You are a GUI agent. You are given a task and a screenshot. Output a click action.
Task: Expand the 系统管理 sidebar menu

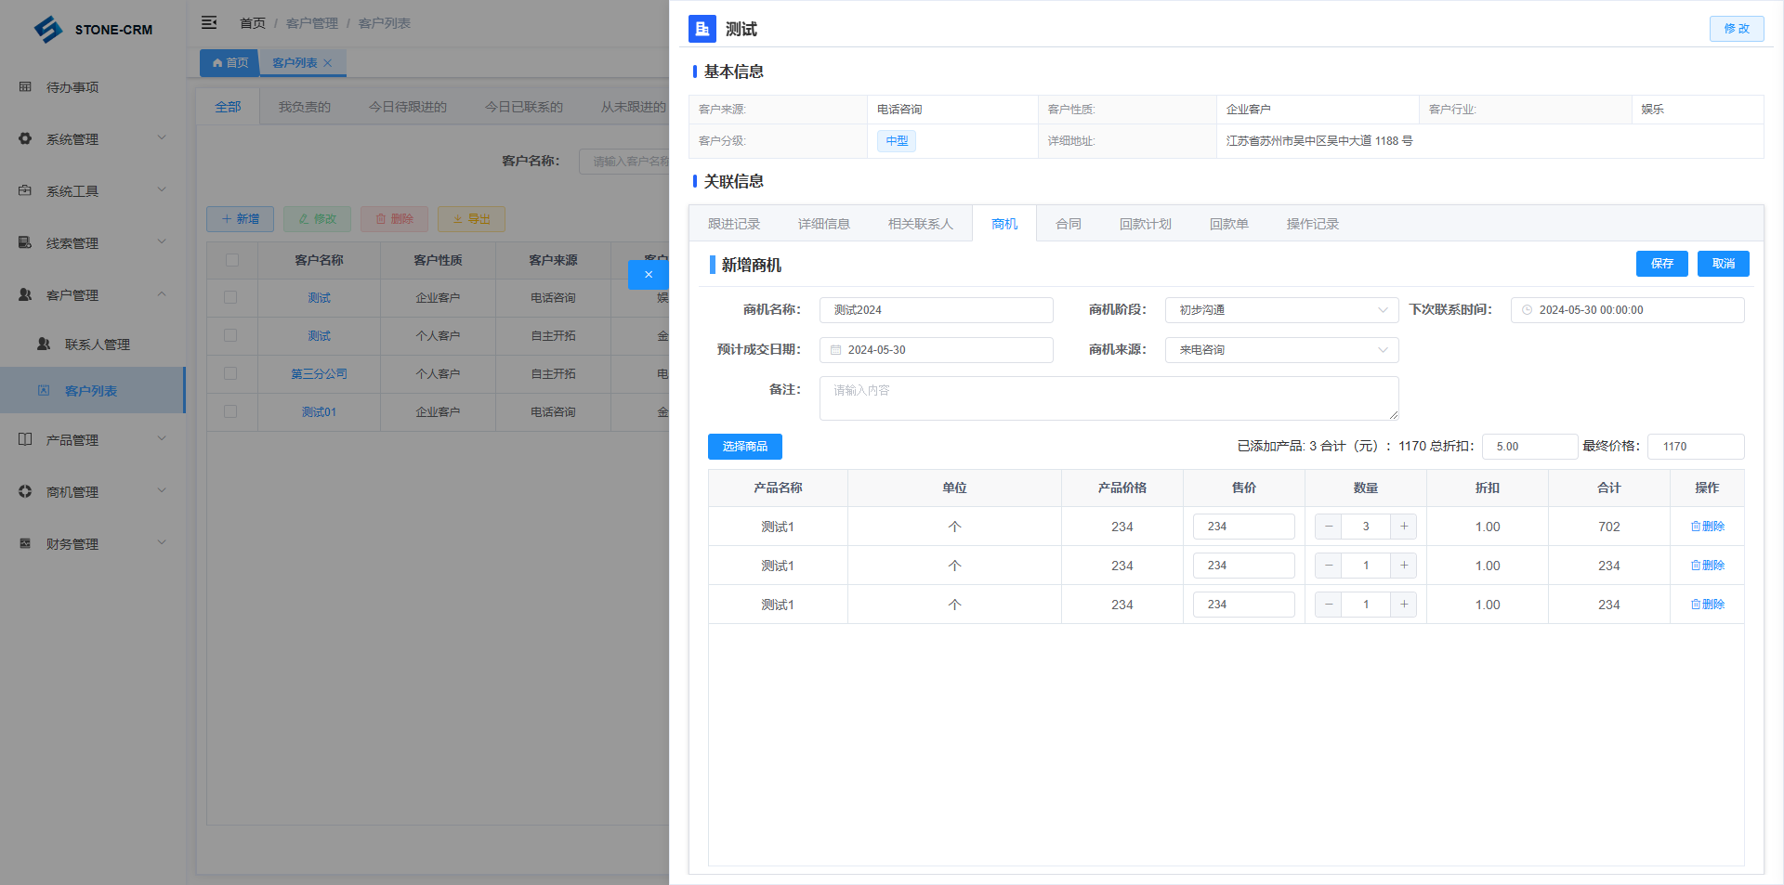[x=93, y=139]
